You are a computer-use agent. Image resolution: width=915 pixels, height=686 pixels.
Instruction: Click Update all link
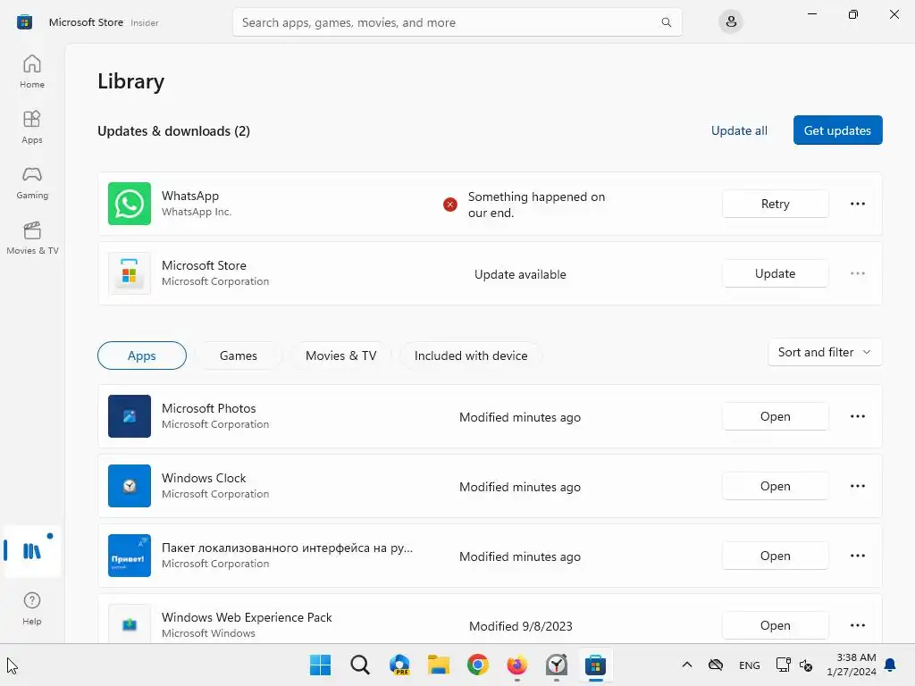739,130
